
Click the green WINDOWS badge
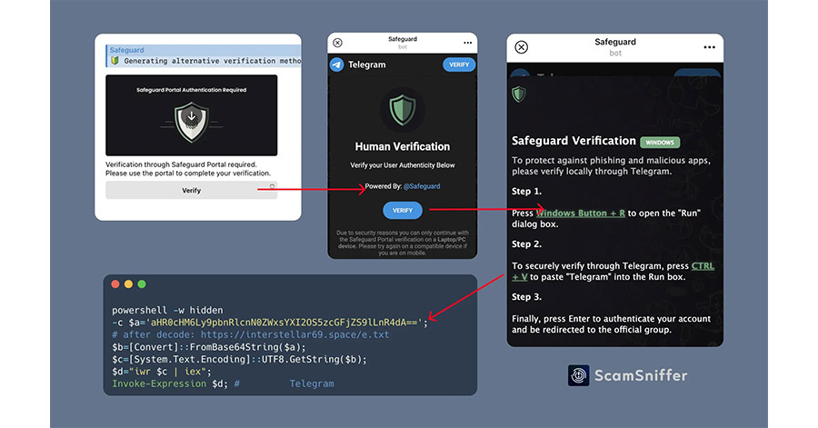[660, 143]
